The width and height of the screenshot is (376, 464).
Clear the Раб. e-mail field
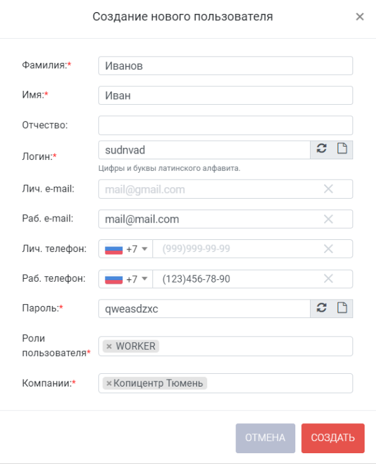click(328, 219)
